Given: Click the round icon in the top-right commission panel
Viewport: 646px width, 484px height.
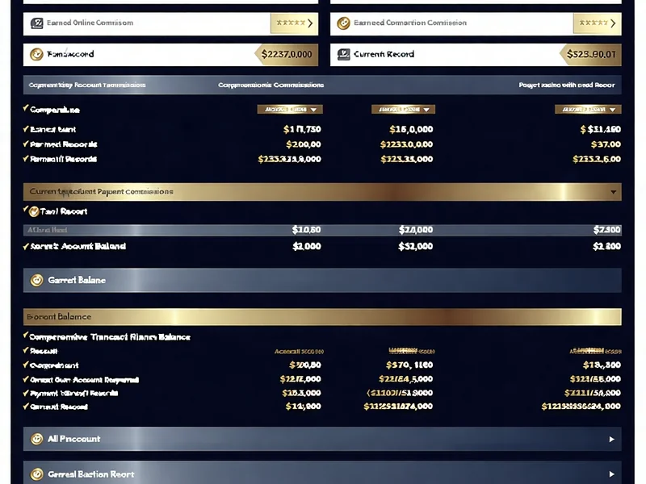Looking at the screenshot, I should (342, 23).
